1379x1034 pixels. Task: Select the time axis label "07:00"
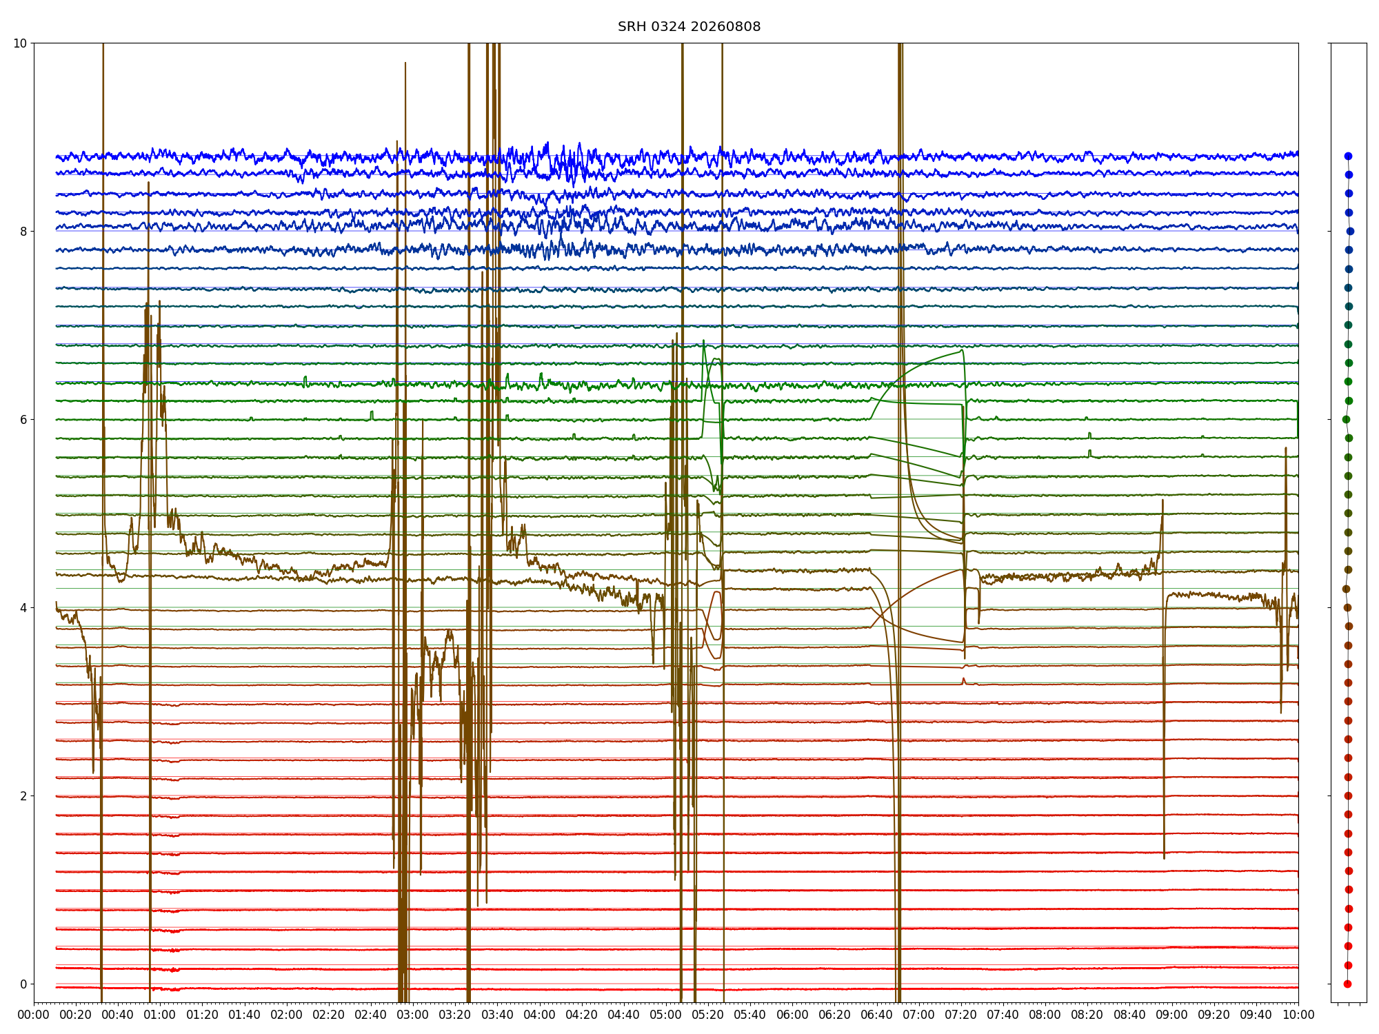(919, 1015)
